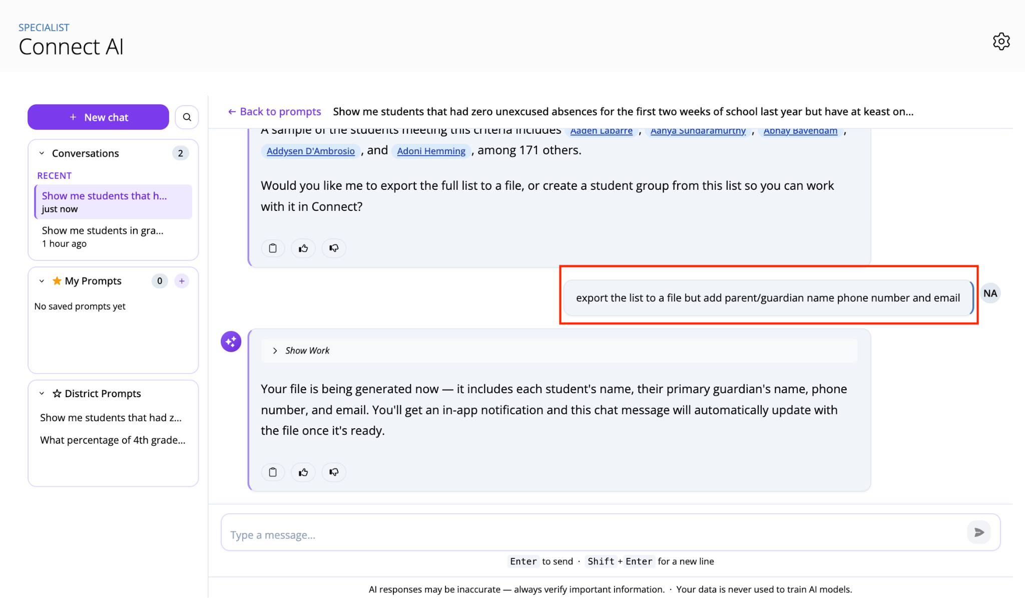The image size is (1025, 598).
Task: Copy the export question response via clipboard icon
Action: tap(273, 248)
